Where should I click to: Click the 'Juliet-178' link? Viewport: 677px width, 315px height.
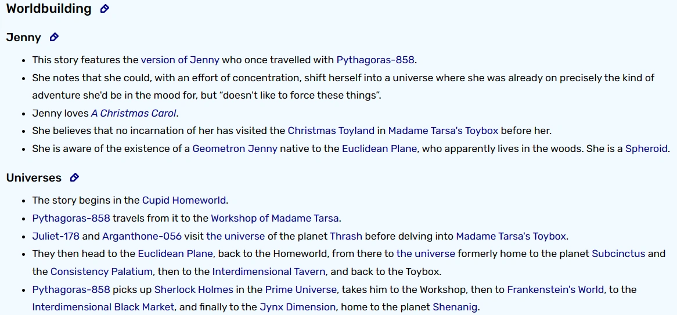click(x=57, y=236)
